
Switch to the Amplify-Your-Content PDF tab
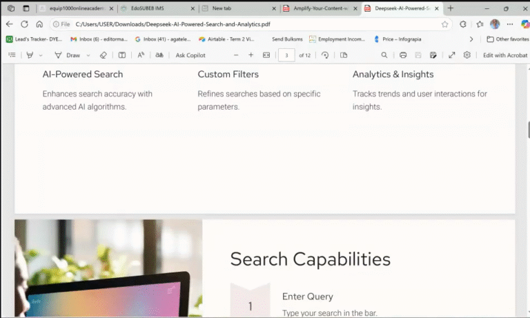click(x=320, y=8)
